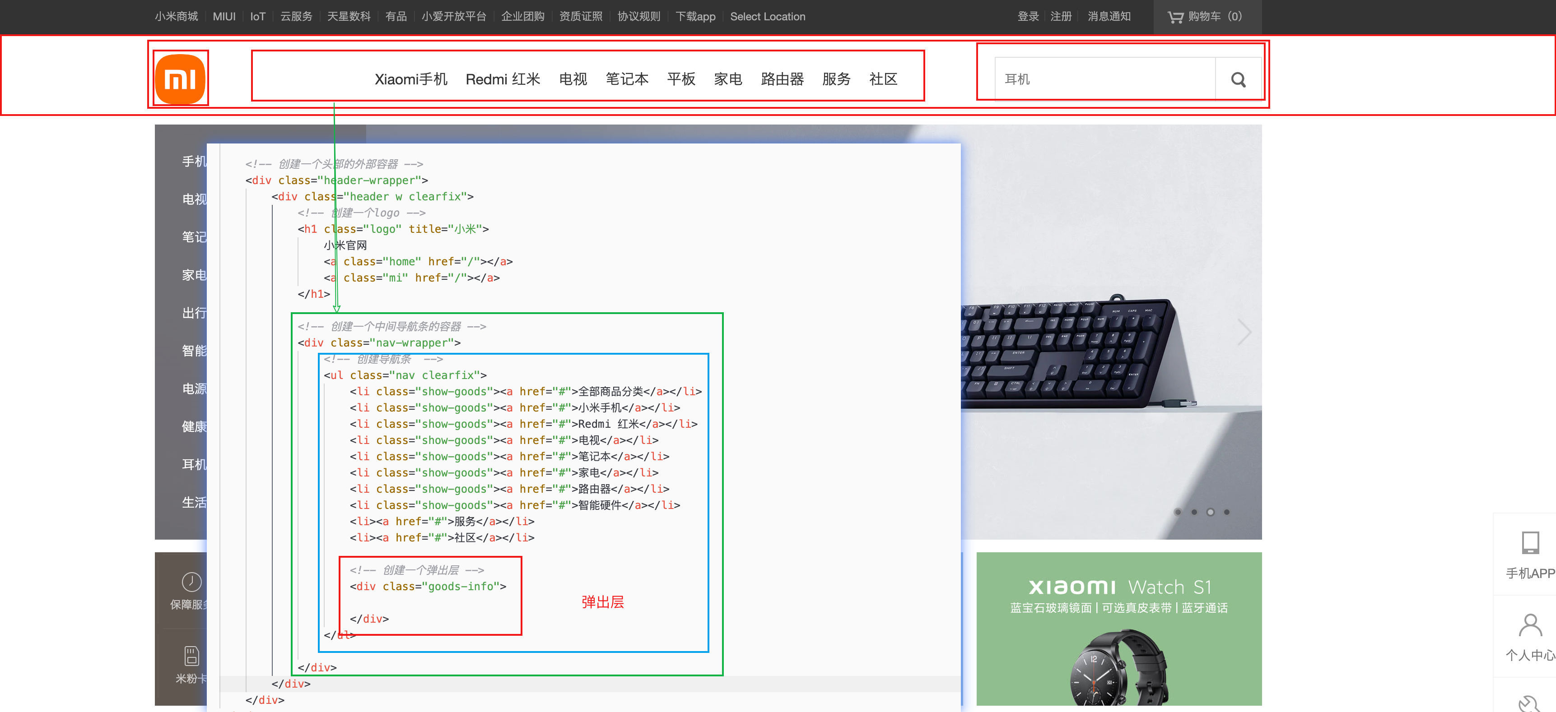Click 登录 to sign in

coord(1028,16)
